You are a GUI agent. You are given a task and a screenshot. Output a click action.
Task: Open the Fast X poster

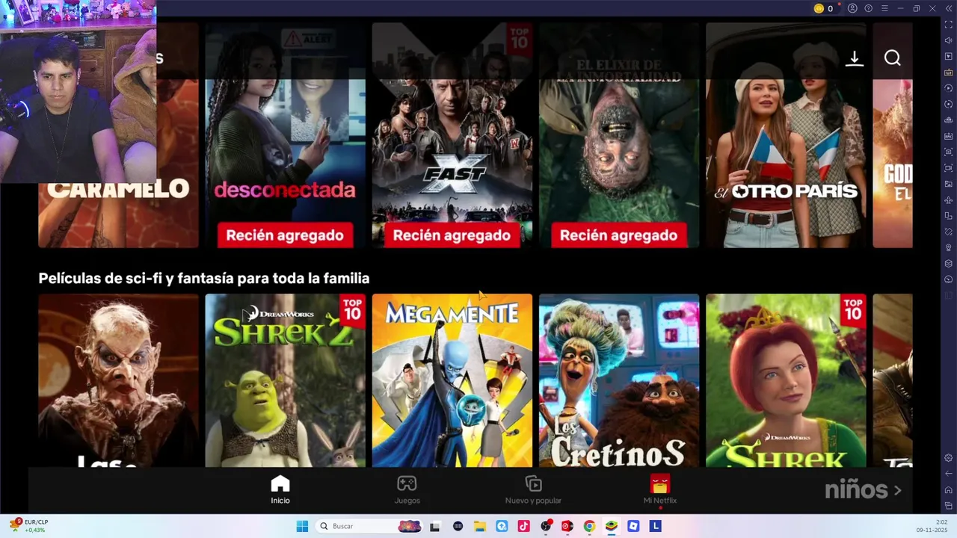452,135
